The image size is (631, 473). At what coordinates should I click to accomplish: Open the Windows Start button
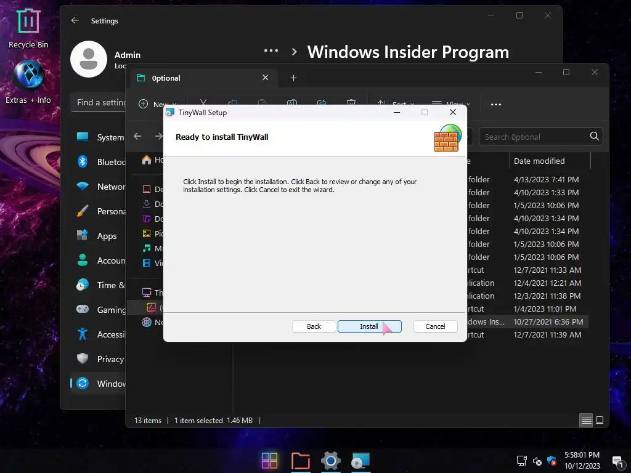pyautogui.click(x=270, y=461)
